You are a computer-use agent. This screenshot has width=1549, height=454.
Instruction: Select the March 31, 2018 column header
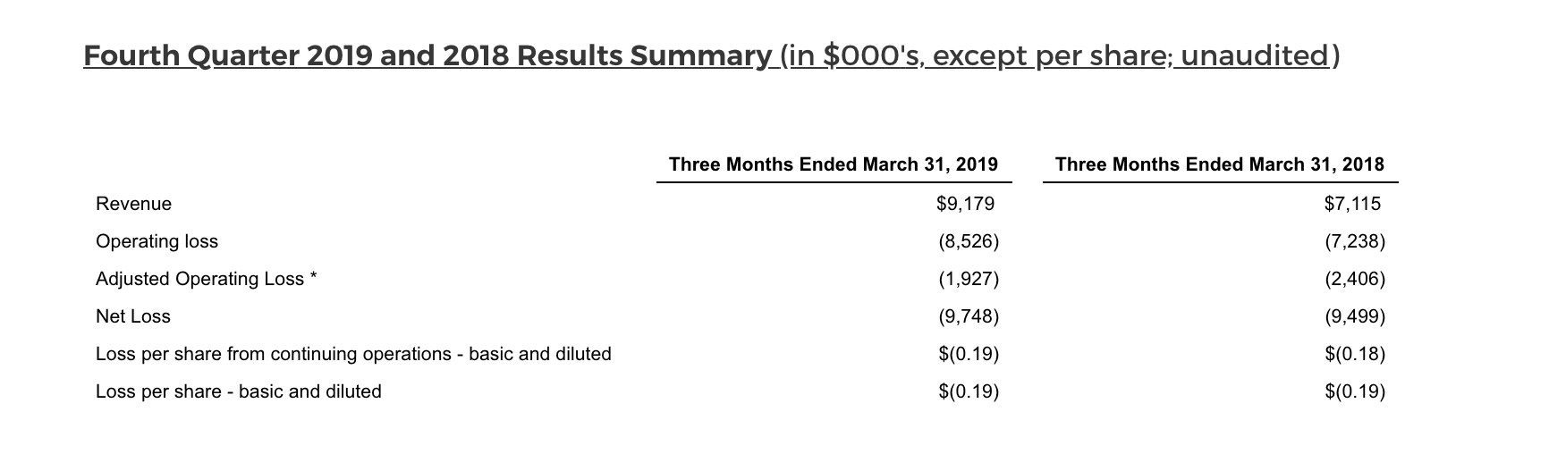pyautogui.click(x=1219, y=164)
